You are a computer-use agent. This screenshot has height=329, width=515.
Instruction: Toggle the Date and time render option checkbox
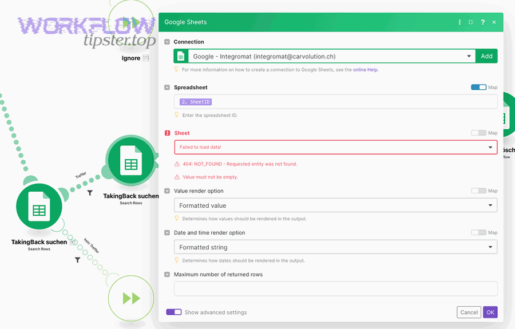(167, 232)
